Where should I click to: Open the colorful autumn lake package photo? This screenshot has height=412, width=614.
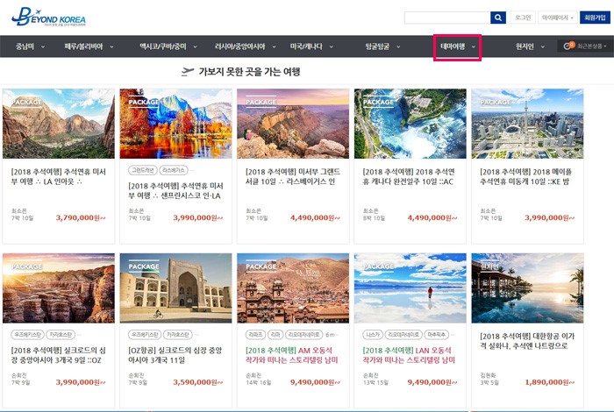point(175,124)
